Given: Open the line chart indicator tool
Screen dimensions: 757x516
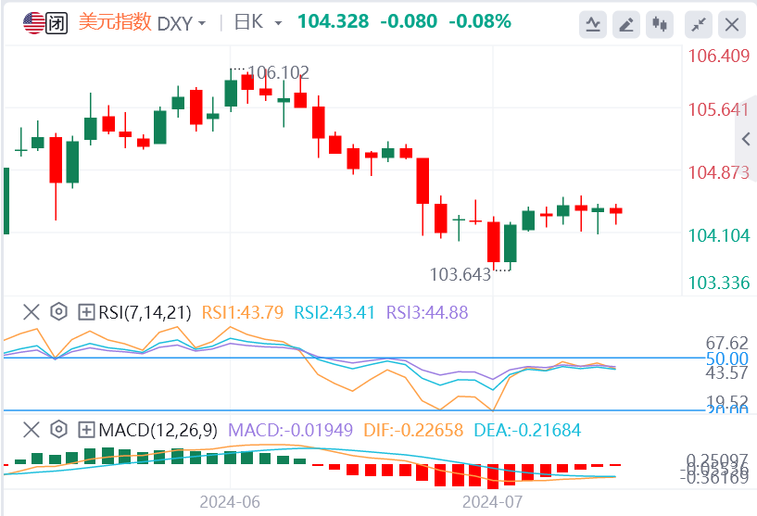Looking at the screenshot, I should pyautogui.click(x=593, y=25).
